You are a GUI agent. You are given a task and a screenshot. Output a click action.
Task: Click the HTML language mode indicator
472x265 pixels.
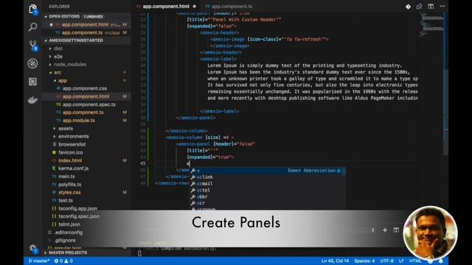point(415,261)
